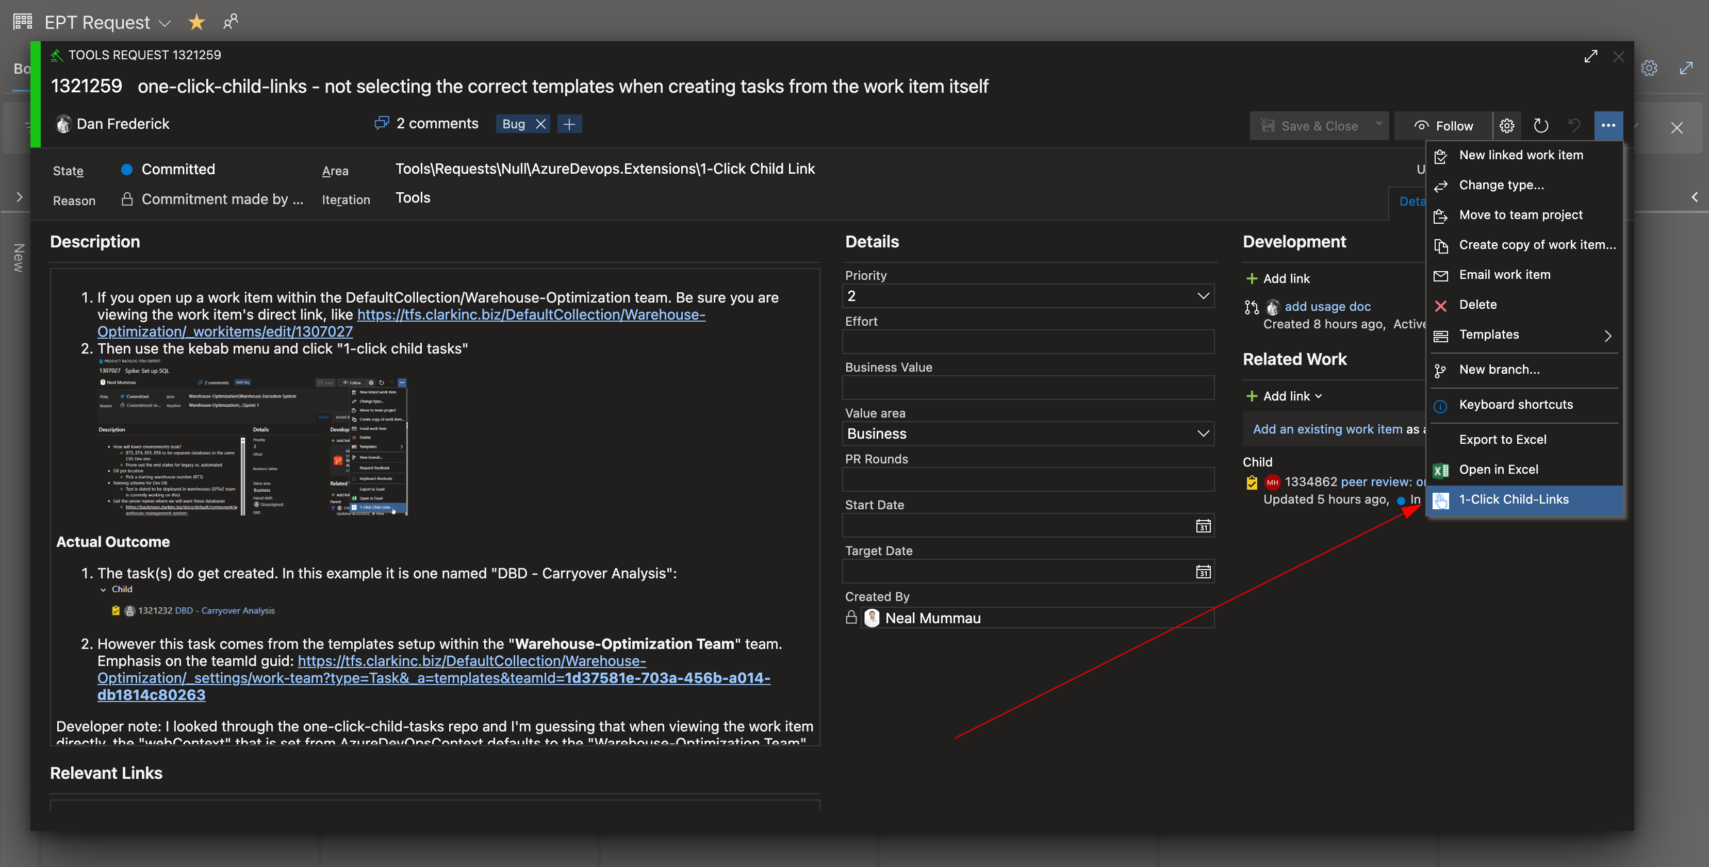The width and height of the screenshot is (1709, 867).
Task: Choose Create copy of work item
Action: (1537, 245)
